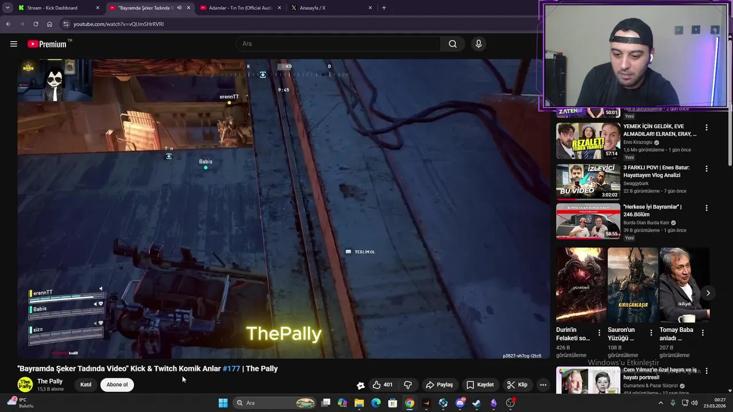
Task: Open the tab search dropdown arrow
Action: click(x=7, y=8)
